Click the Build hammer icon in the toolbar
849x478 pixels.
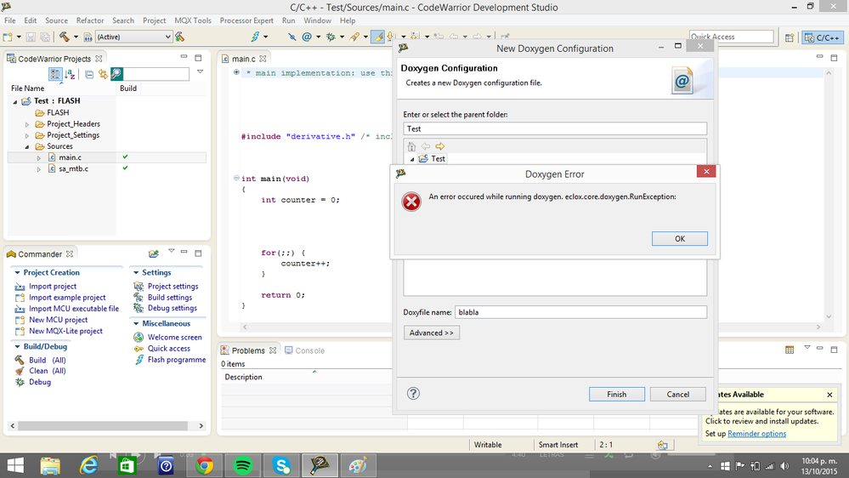pyautogui.click(x=65, y=37)
